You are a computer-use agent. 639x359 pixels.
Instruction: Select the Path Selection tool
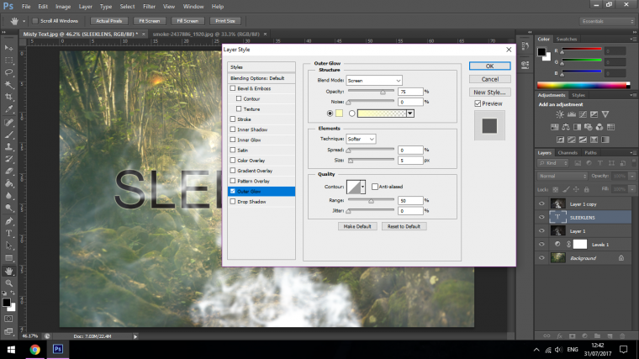coord(8,245)
